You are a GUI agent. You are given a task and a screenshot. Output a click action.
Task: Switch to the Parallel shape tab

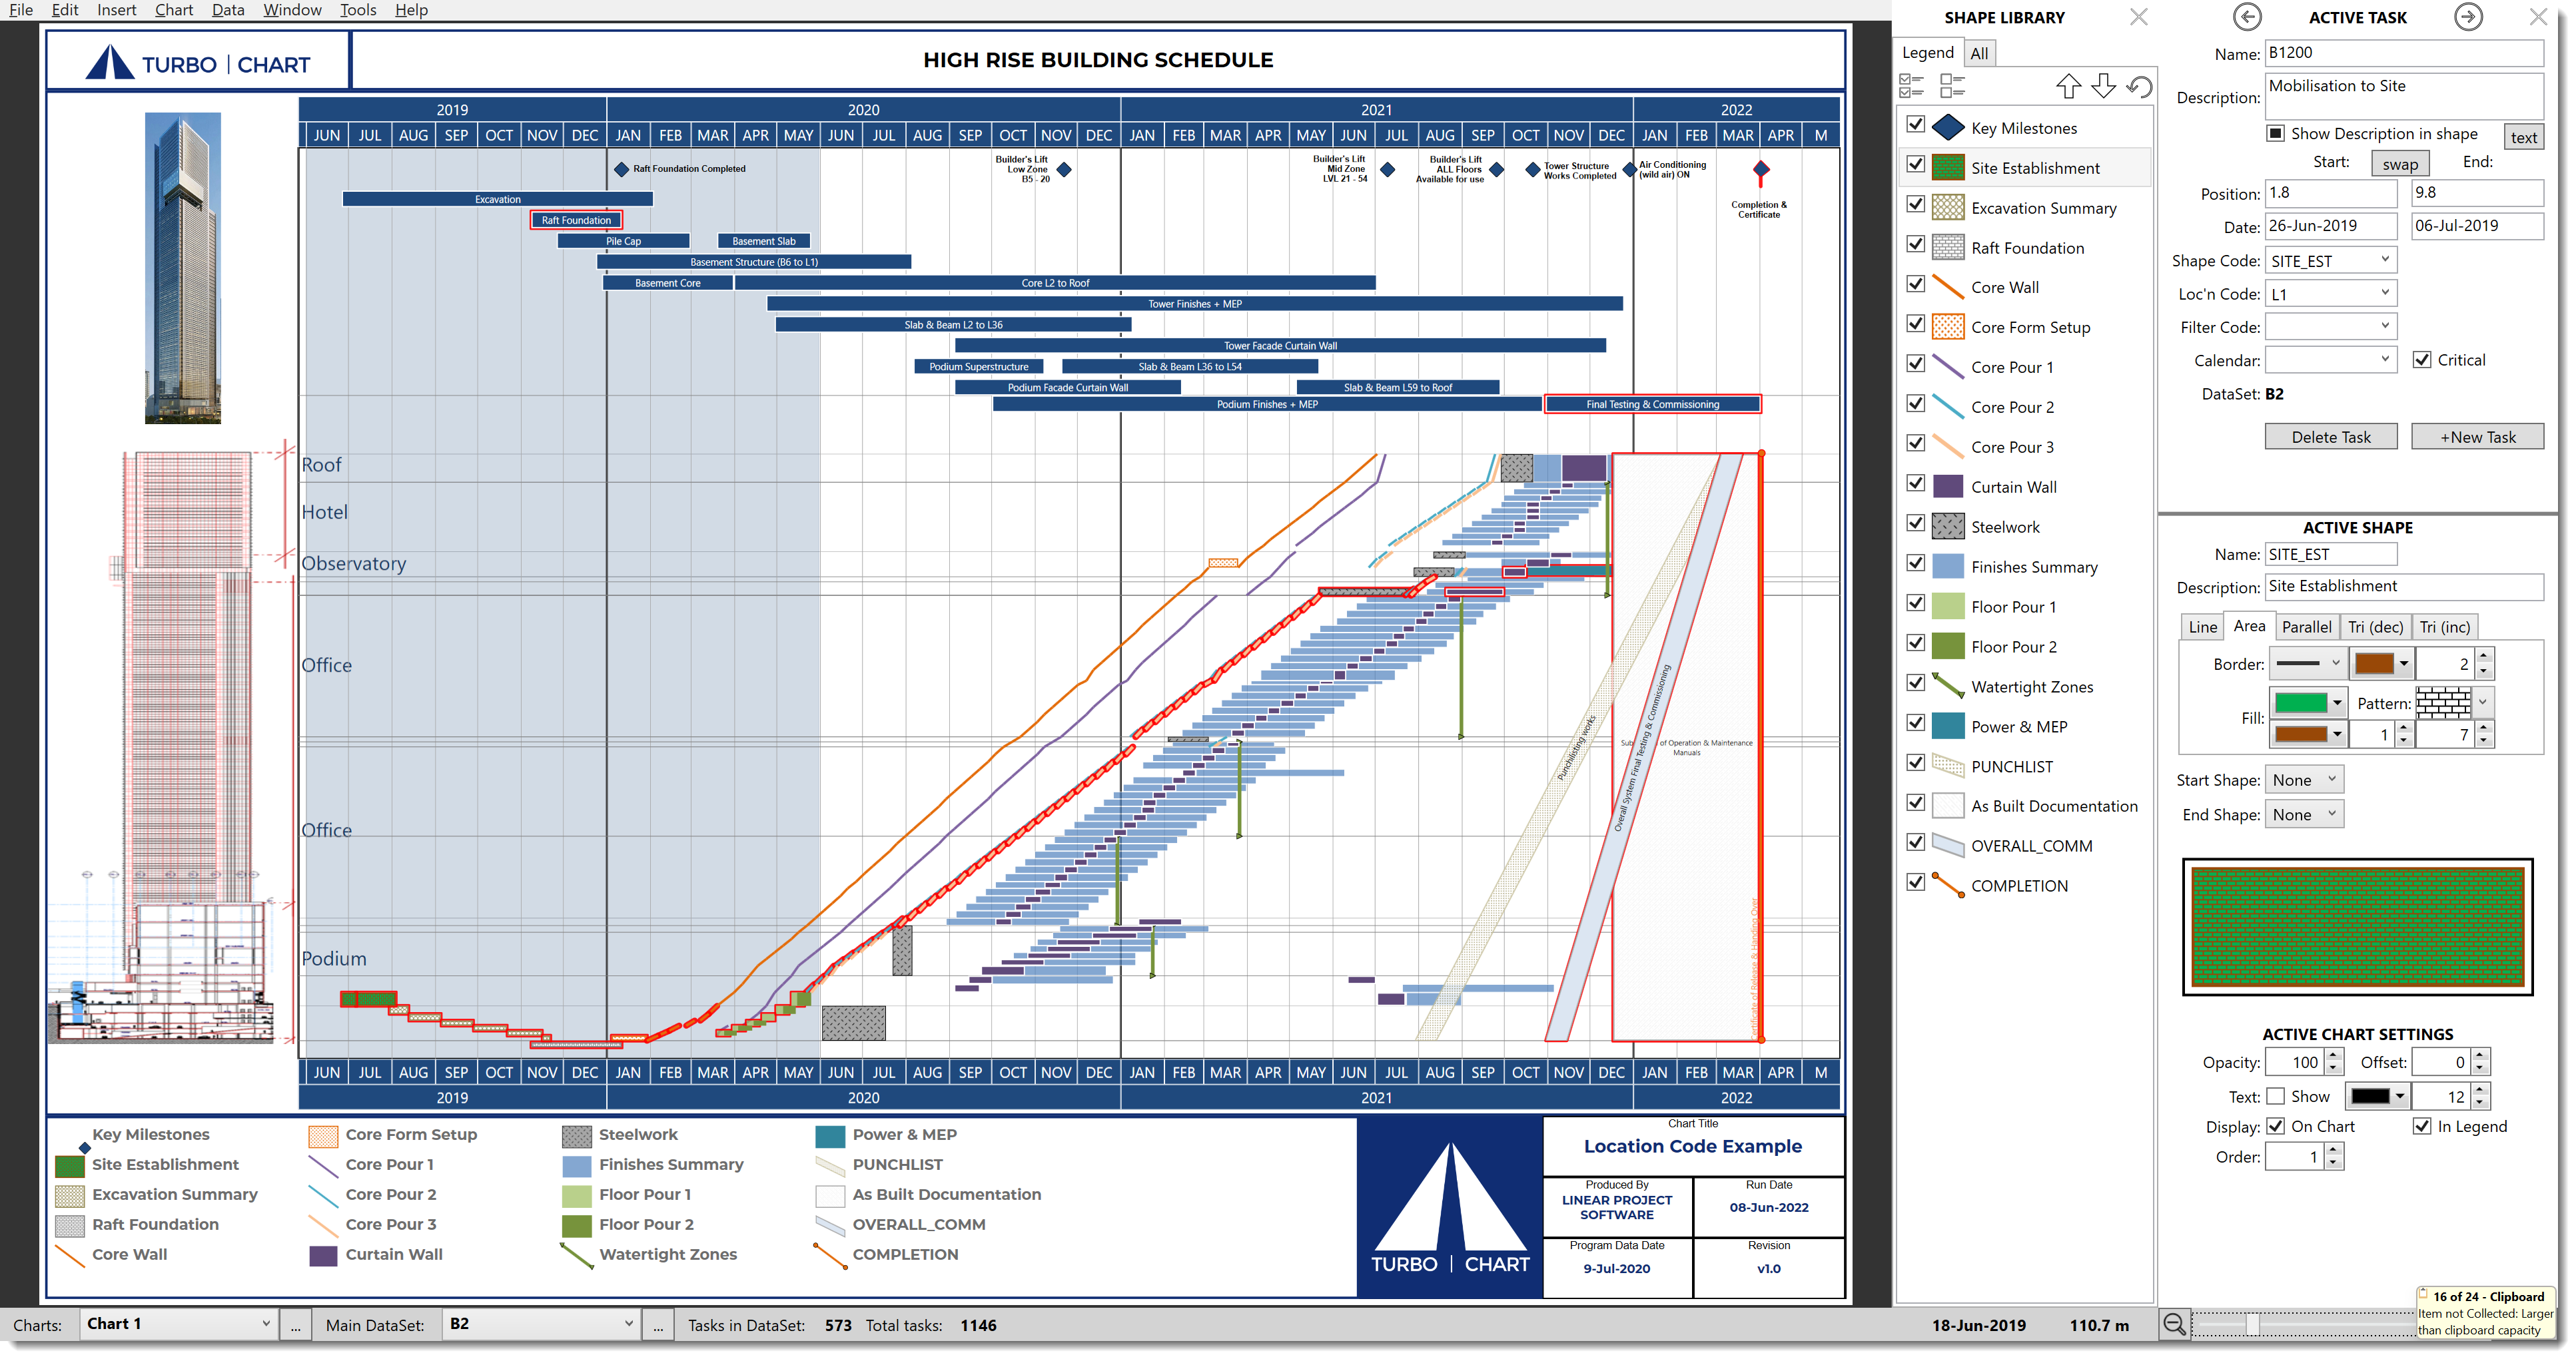[x=2306, y=627]
